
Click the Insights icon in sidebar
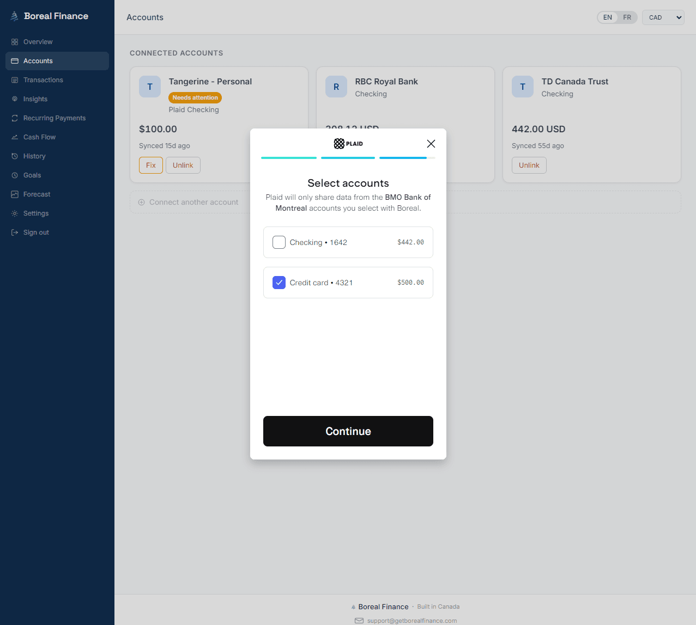point(15,99)
